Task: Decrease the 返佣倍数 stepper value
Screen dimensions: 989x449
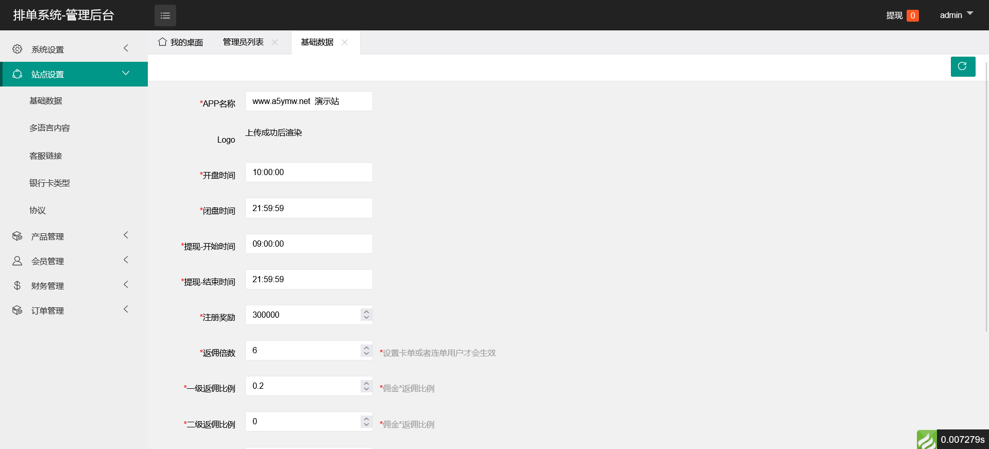Action: point(366,354)
